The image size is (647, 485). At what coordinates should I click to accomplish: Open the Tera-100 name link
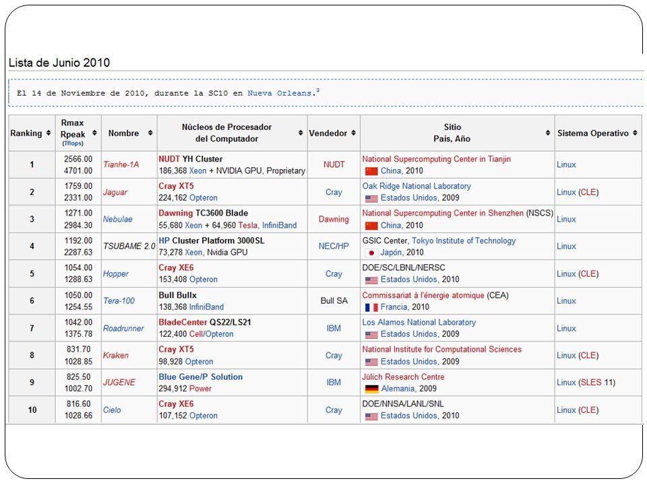point(119,300)
